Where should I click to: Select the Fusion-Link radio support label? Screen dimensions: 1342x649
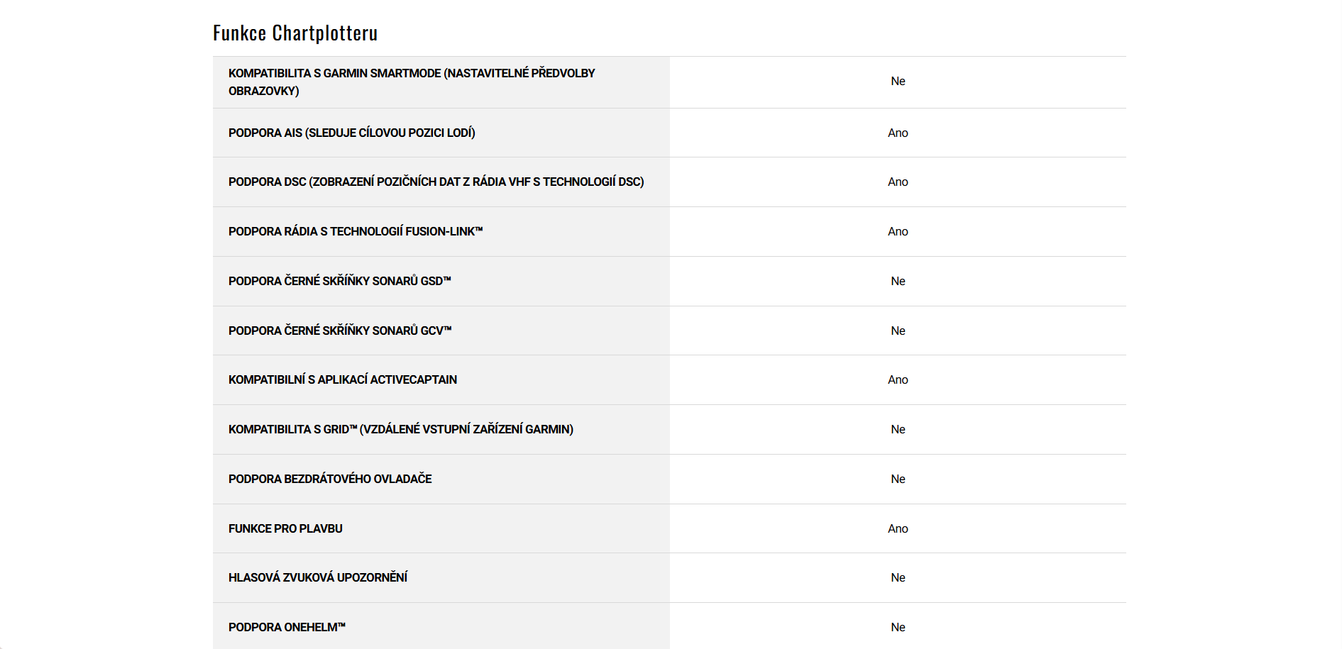click(356, 231)
